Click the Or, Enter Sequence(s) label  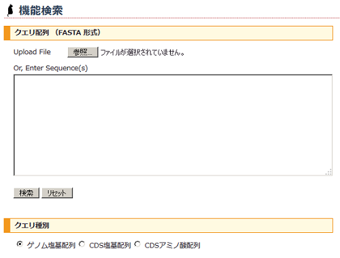point(50,68)
